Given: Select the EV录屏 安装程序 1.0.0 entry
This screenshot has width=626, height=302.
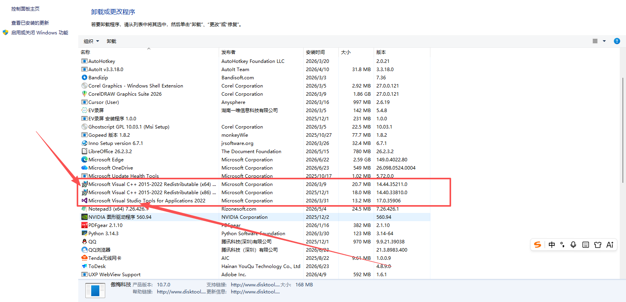Looking at the screenshot, I should (x=254, y=118).
